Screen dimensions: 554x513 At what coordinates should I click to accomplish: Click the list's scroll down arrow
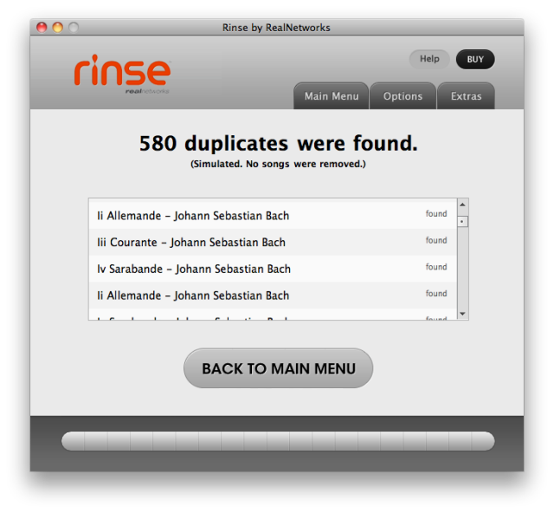pos(462,314)
